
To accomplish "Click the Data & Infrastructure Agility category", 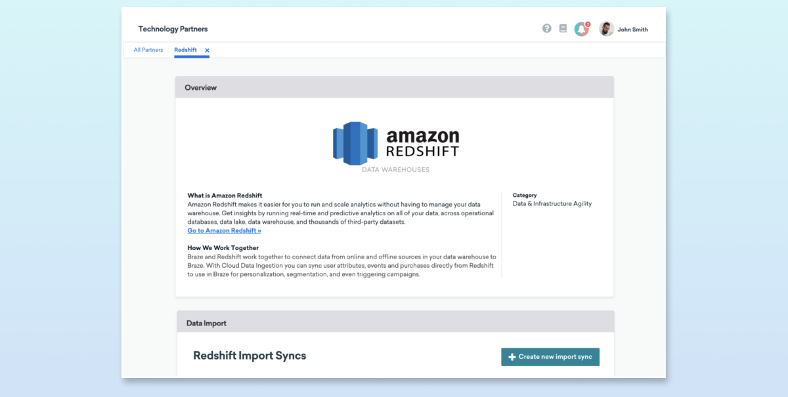I will pyautogui.click(x=552, y=204).
